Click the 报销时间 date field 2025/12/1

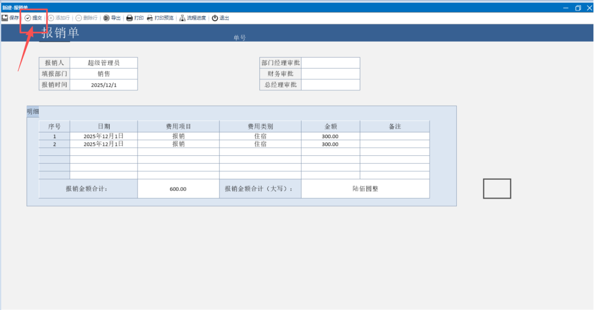pyautogui.click(x=103, y=84)
